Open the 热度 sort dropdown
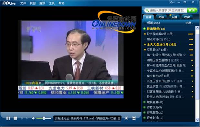Viewport: 200px width, 127px height. coord(189,23)
